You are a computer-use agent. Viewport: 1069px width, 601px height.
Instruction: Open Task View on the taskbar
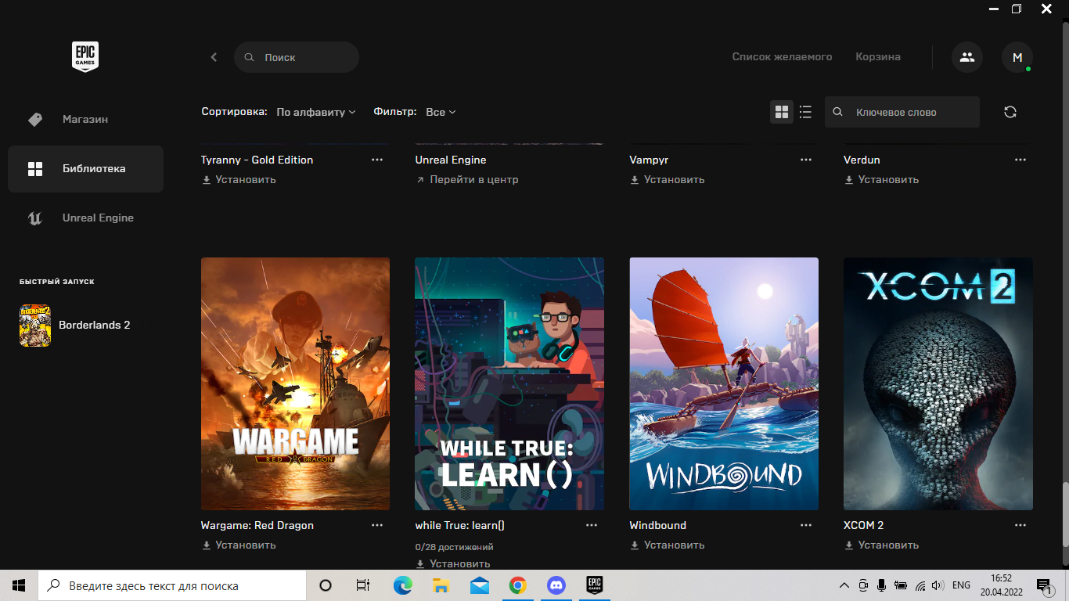tap(362, 585)
